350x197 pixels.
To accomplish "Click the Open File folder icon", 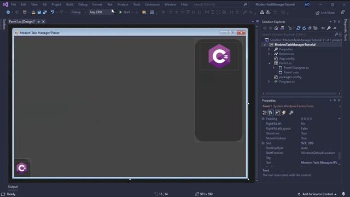I will point(33,12).
